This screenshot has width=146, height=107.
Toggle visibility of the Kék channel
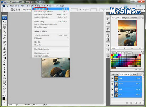point(113,95)
